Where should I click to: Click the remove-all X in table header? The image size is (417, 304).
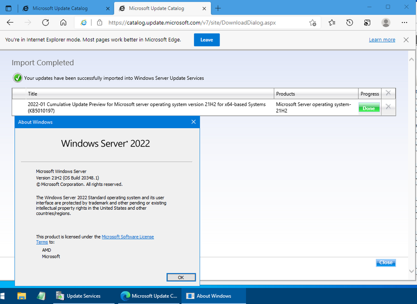pos(388,93)
